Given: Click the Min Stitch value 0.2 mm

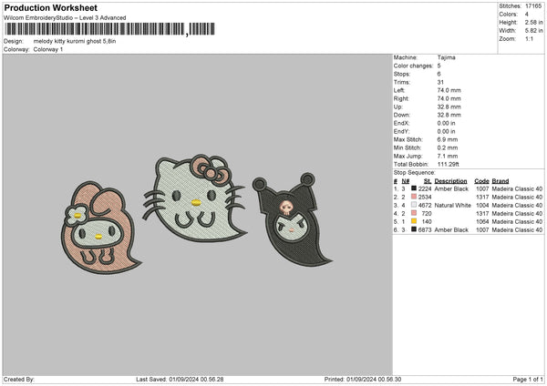Looking at the screenshot, I should click(x=448, y=148).
